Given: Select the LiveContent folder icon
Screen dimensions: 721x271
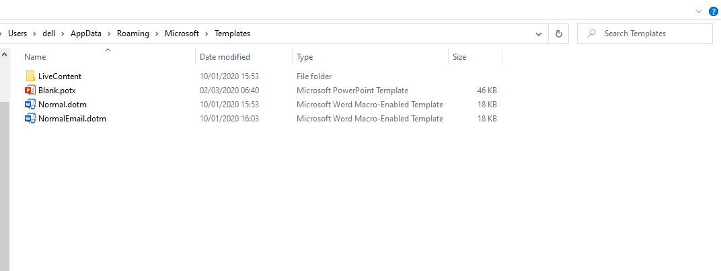Looking at the screenshot, I should tap(30, 76).
